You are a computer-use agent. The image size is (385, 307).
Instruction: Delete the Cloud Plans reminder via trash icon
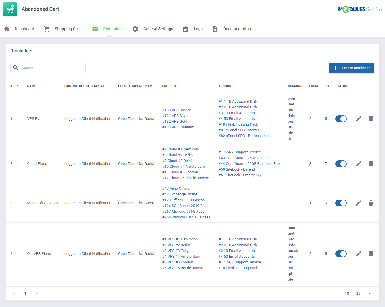[371, 163]
